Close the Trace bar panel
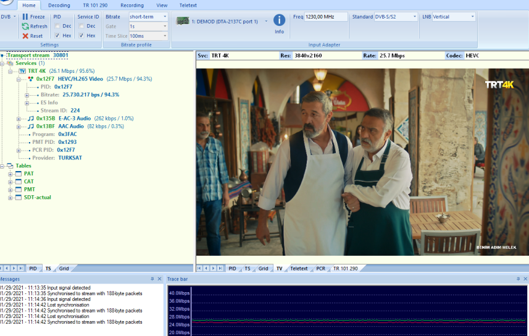529x336 pixels. [x=525, y=279]
